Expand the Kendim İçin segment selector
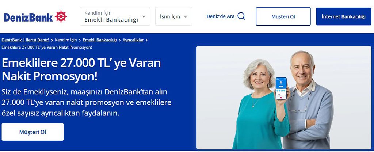This screenshot has width=374, height=152. click(x=115, y=16)
